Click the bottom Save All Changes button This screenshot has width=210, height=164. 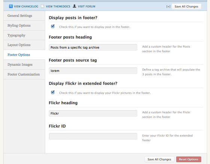(x=159, y=159)
